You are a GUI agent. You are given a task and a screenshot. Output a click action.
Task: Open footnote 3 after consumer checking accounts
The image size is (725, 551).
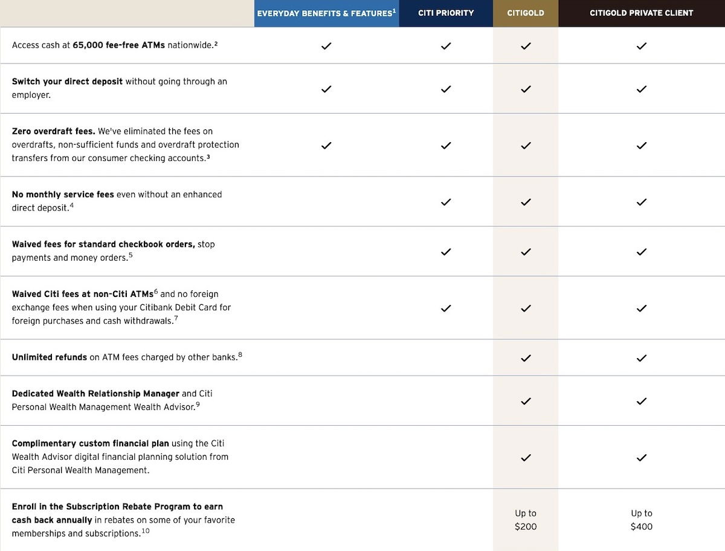[x=208, y=156]
